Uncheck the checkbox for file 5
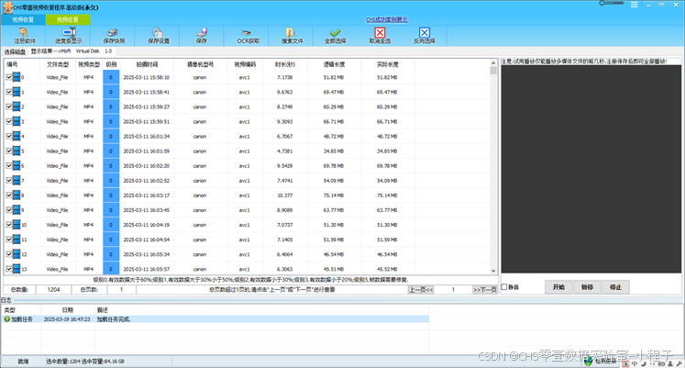The image size is (685, 368). click(x=9, y=151)
